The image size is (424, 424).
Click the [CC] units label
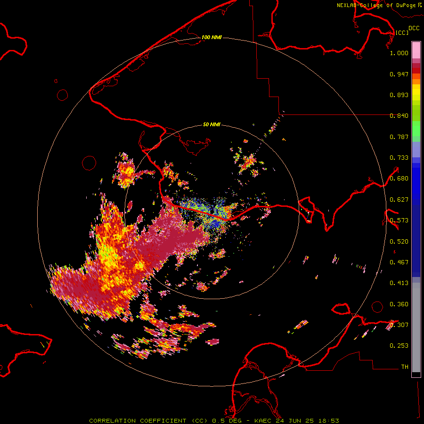point(402,33)
